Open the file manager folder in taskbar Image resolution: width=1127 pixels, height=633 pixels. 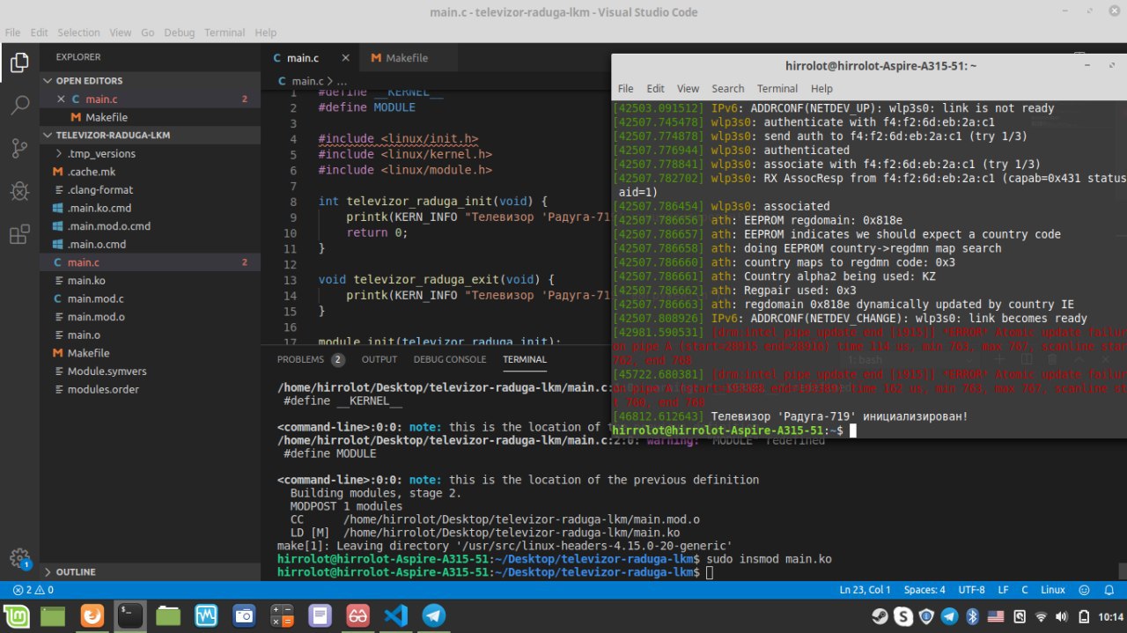pos(167,615)
